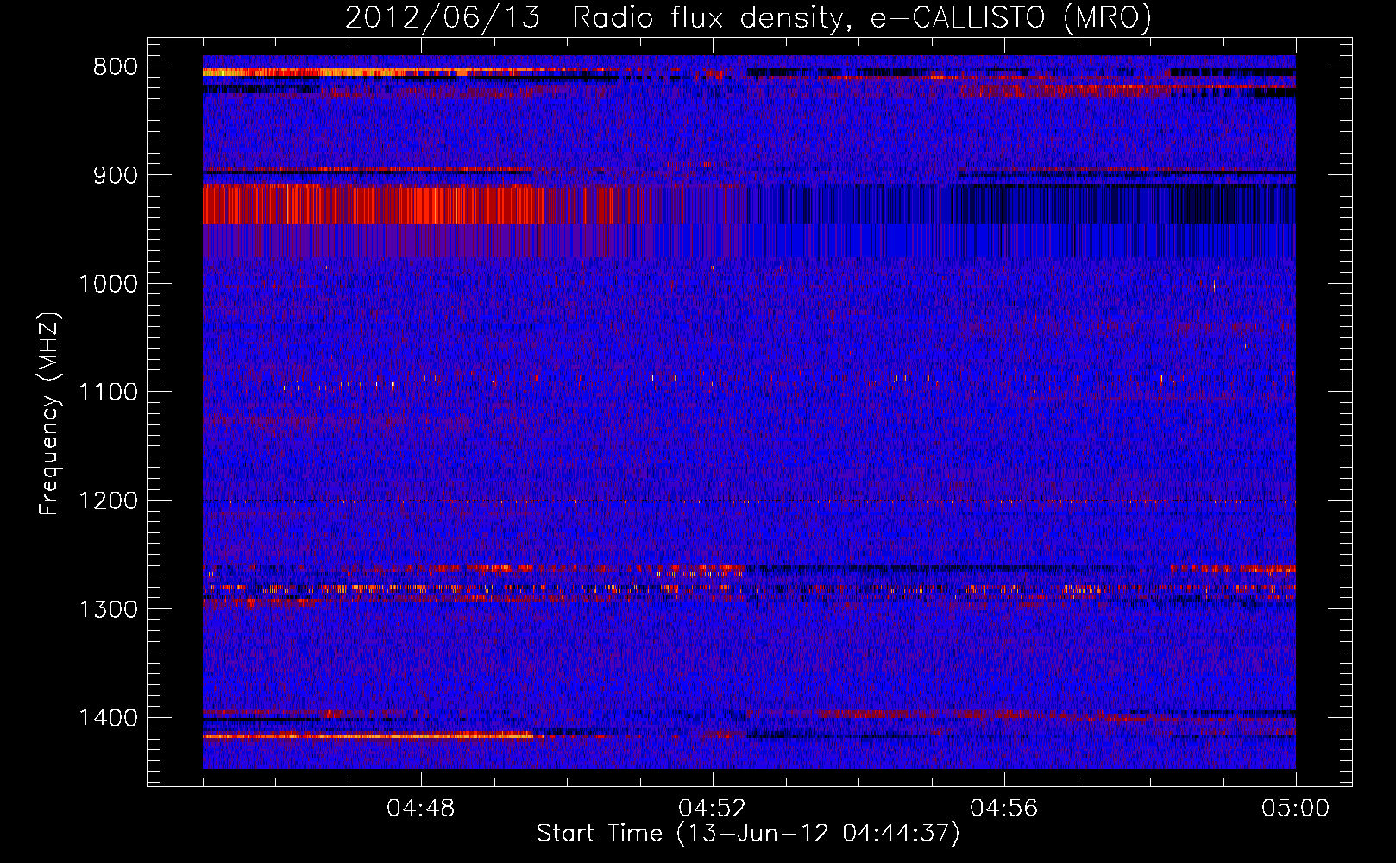The width and height of the screenshot is (1396, 863).
Task: Click the 04:48 time tick label
Action: [421, 809]
